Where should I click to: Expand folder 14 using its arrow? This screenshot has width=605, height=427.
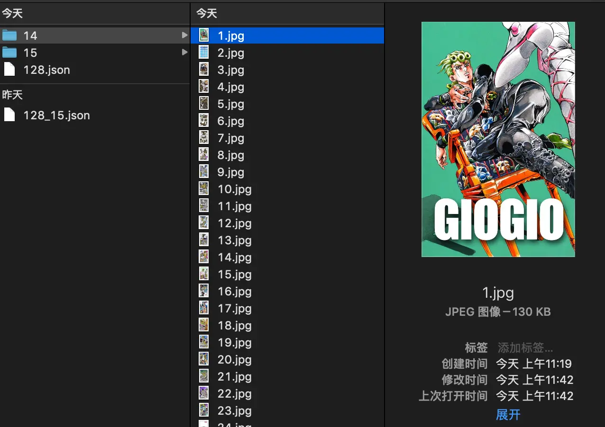(184, 36)
